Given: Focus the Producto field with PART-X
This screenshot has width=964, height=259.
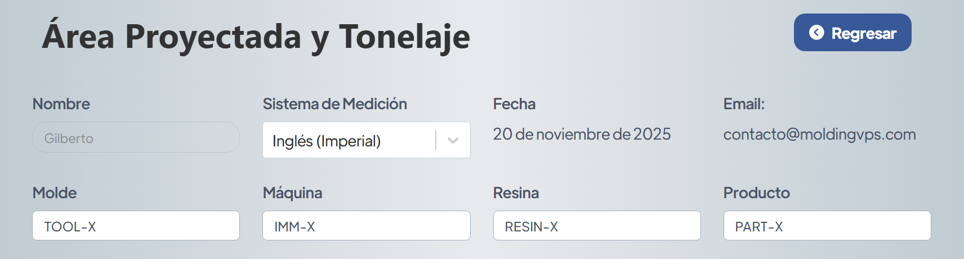Looking at the screenshot, I should tap(827, 226).
